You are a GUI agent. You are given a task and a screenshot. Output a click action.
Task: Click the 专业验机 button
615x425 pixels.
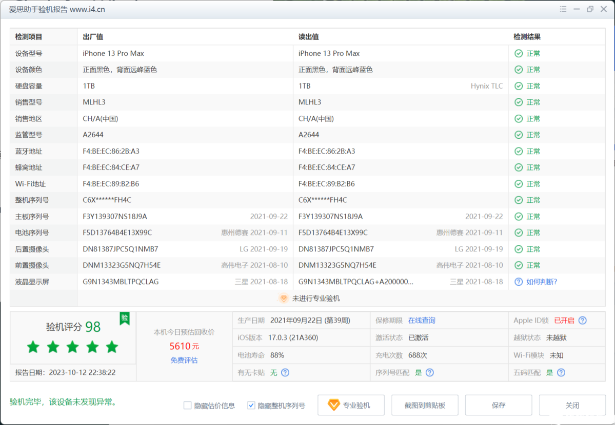click(351, 405)
